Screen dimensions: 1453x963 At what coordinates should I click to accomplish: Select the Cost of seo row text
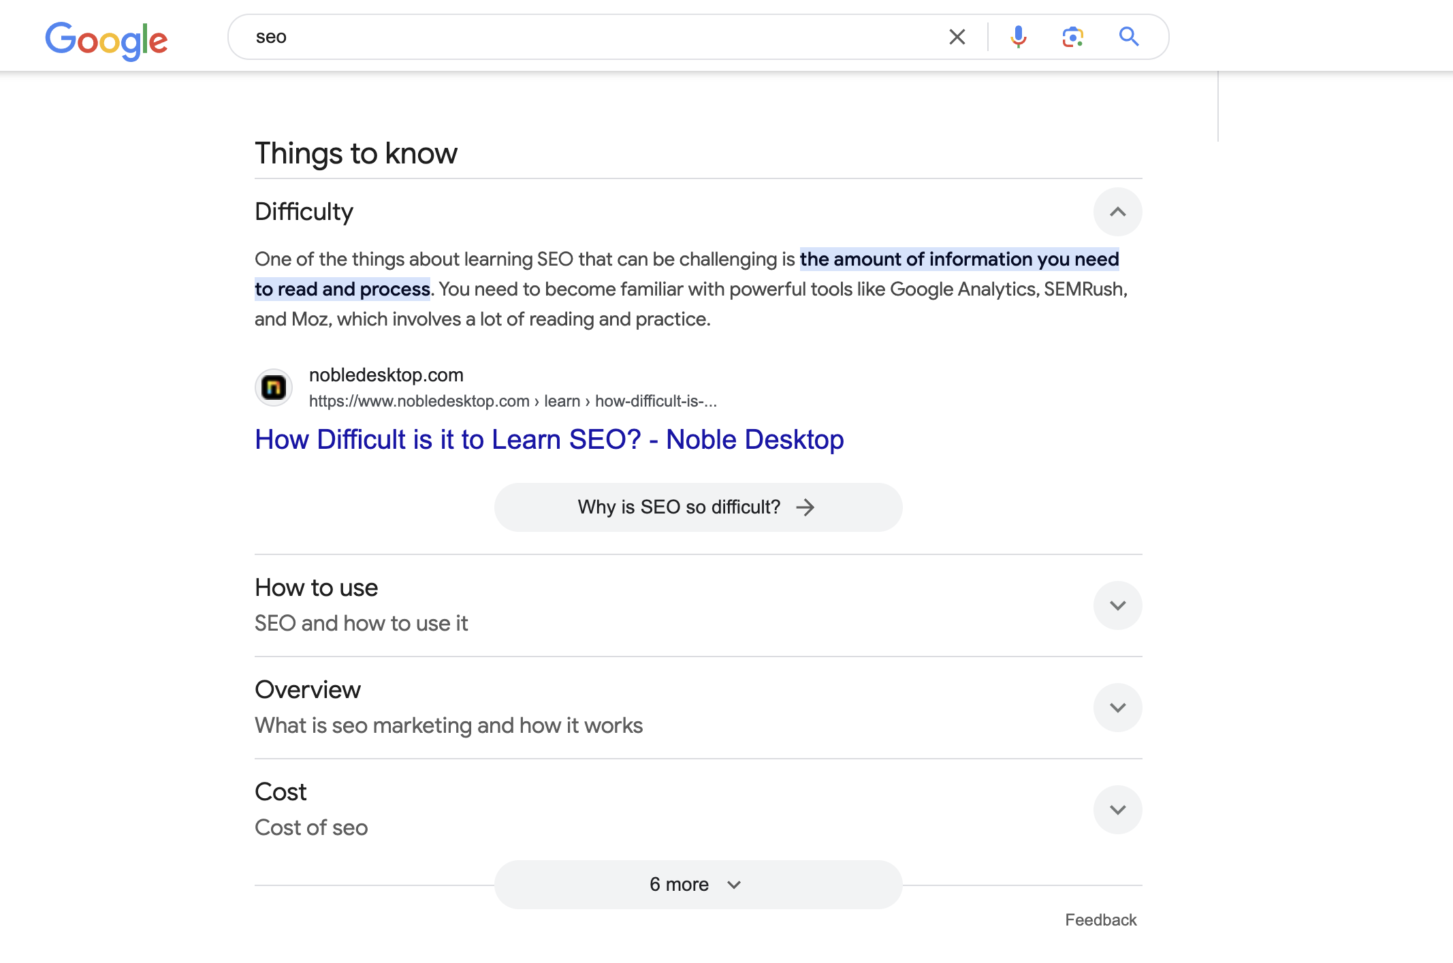point(311,827)
